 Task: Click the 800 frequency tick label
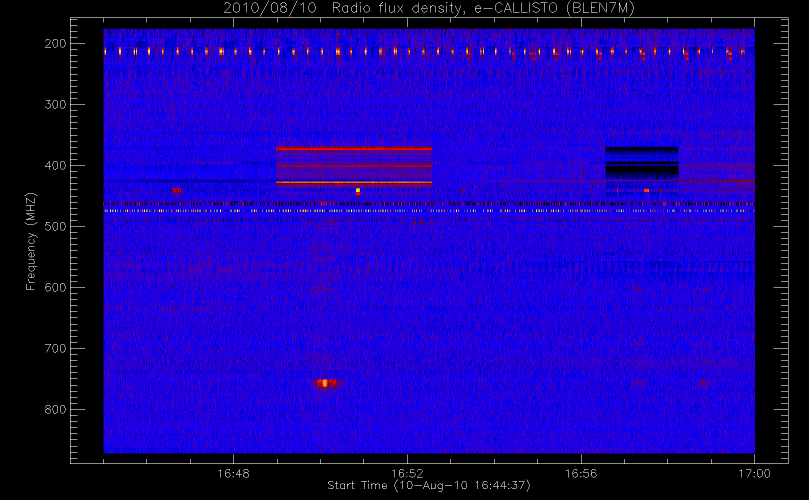tap(55, 409)
